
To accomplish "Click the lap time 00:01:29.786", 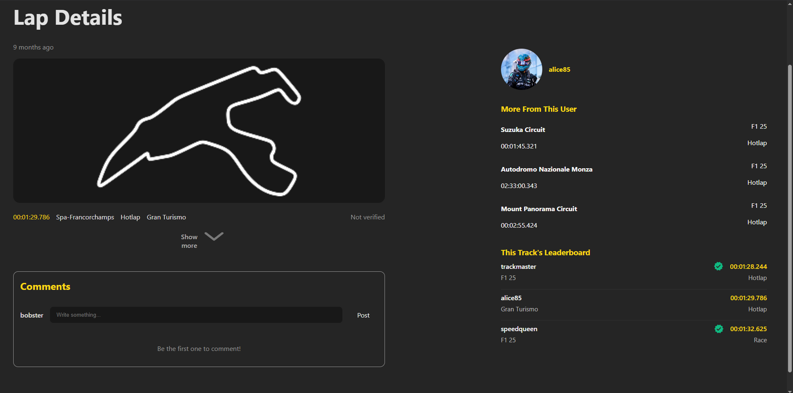I will point(31,217).
